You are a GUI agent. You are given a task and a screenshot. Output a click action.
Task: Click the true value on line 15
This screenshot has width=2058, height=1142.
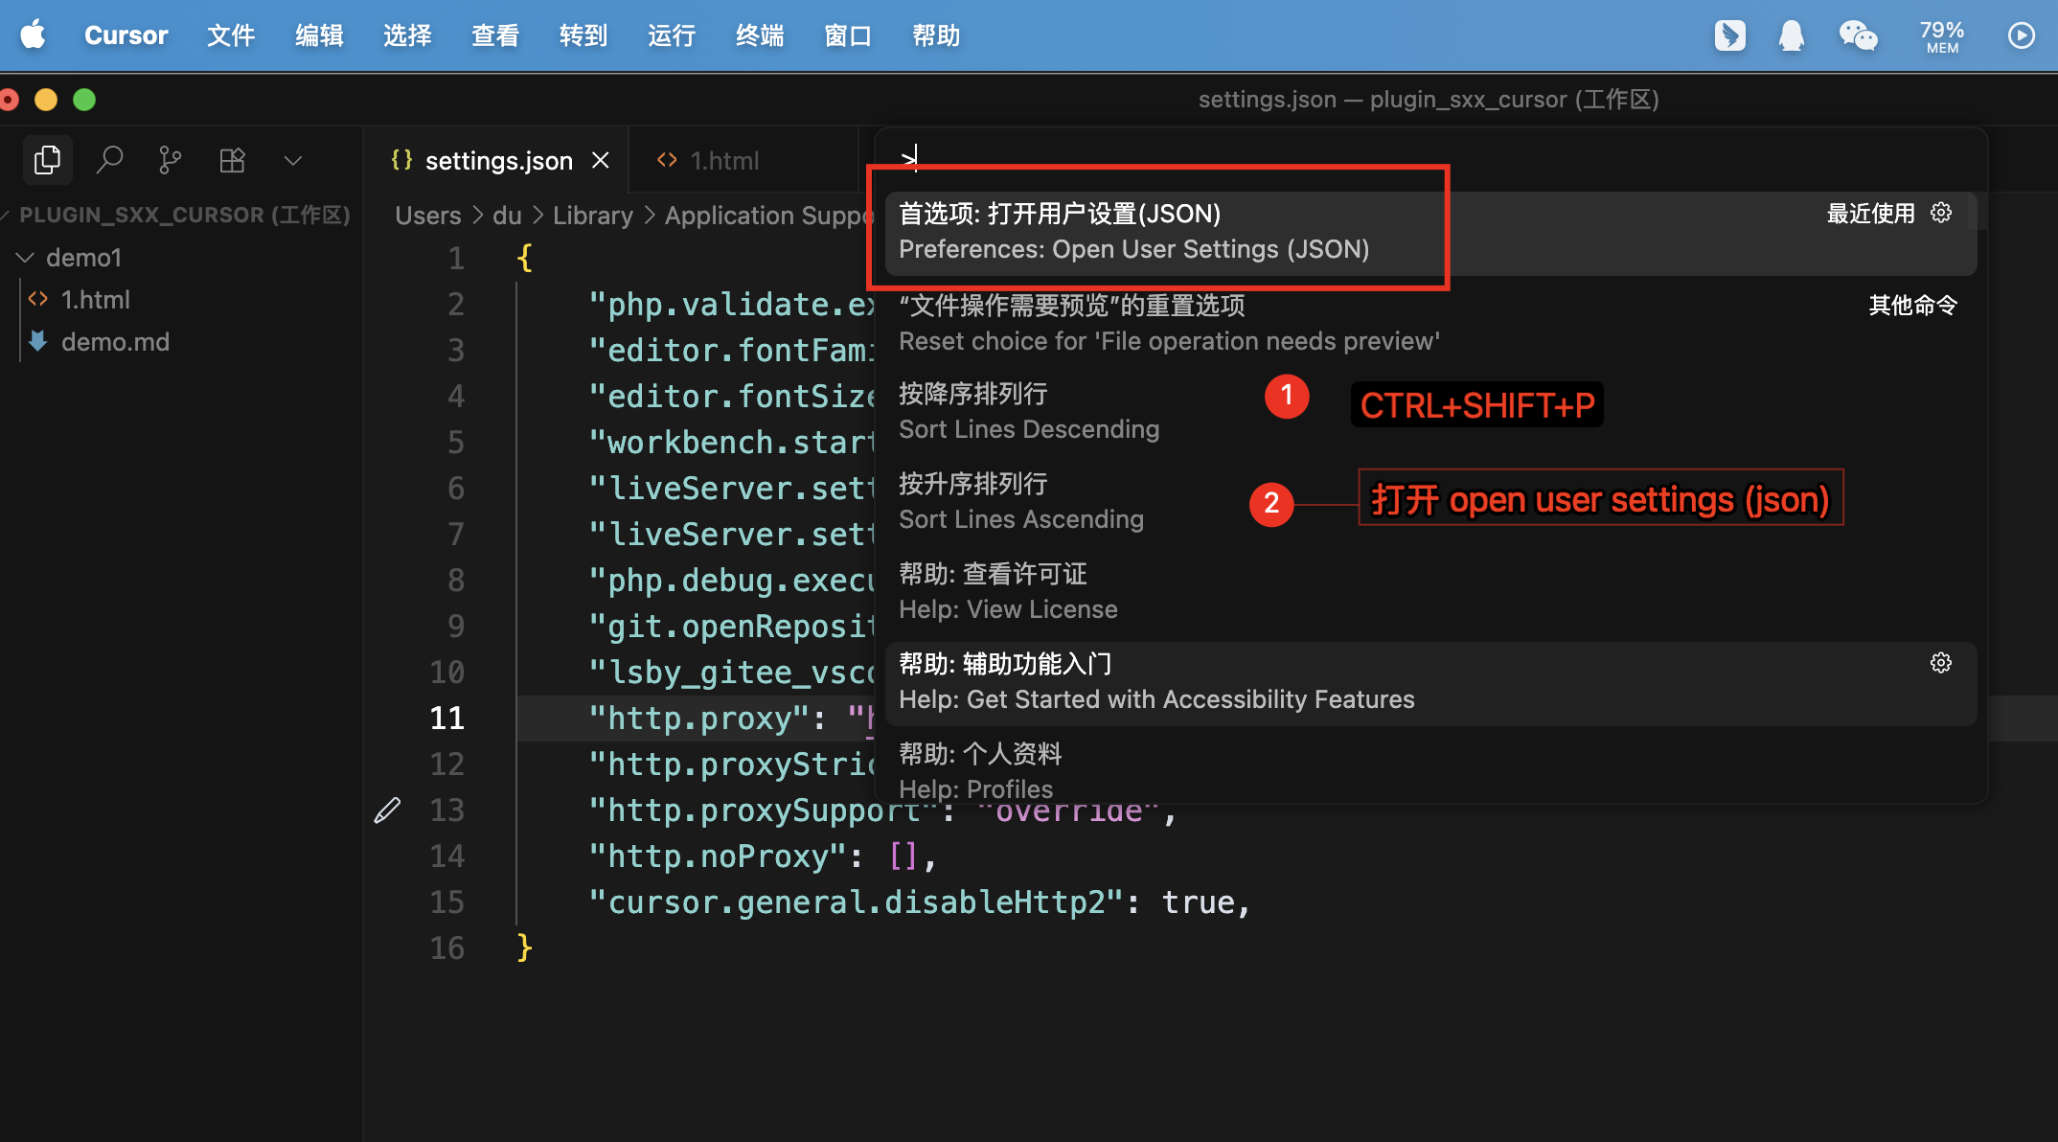pos(1198,902)
